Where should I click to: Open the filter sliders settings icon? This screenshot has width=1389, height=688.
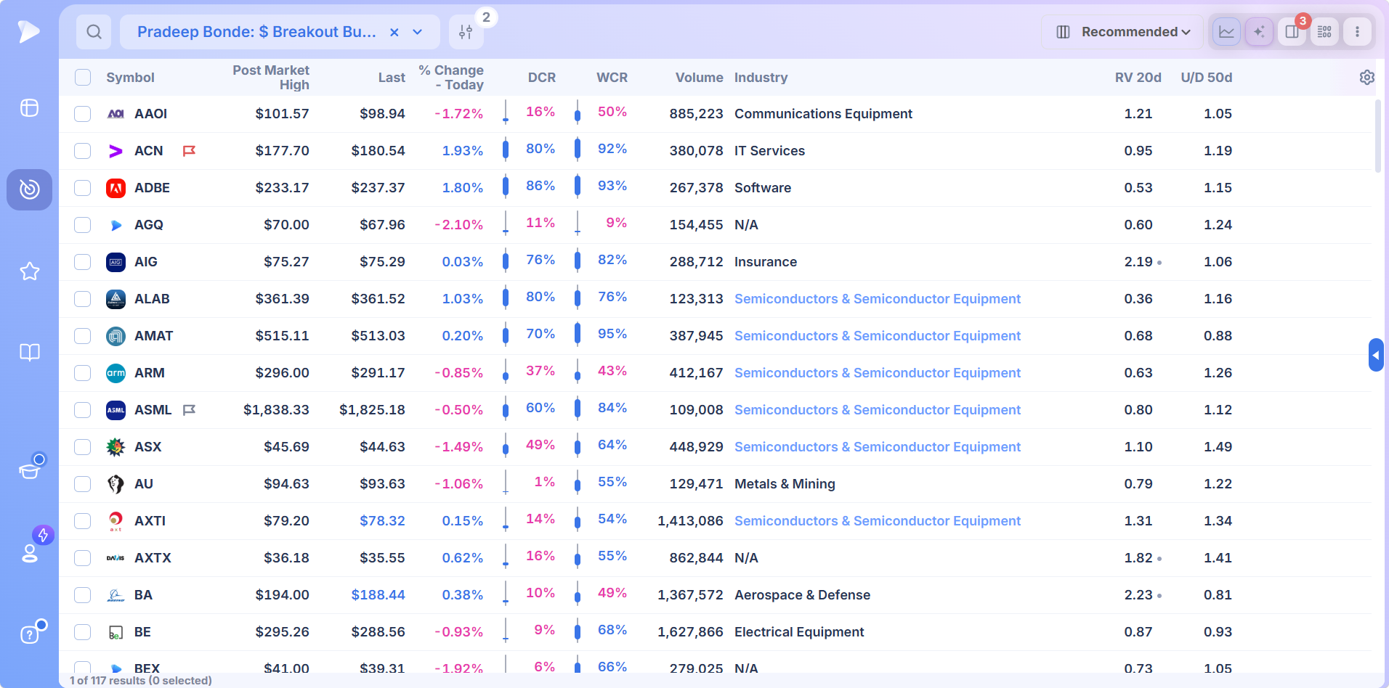(x=466, y=32)
